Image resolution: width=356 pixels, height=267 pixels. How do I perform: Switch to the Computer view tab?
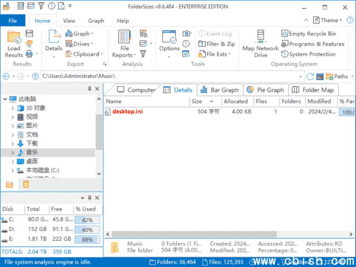point(136,90)
